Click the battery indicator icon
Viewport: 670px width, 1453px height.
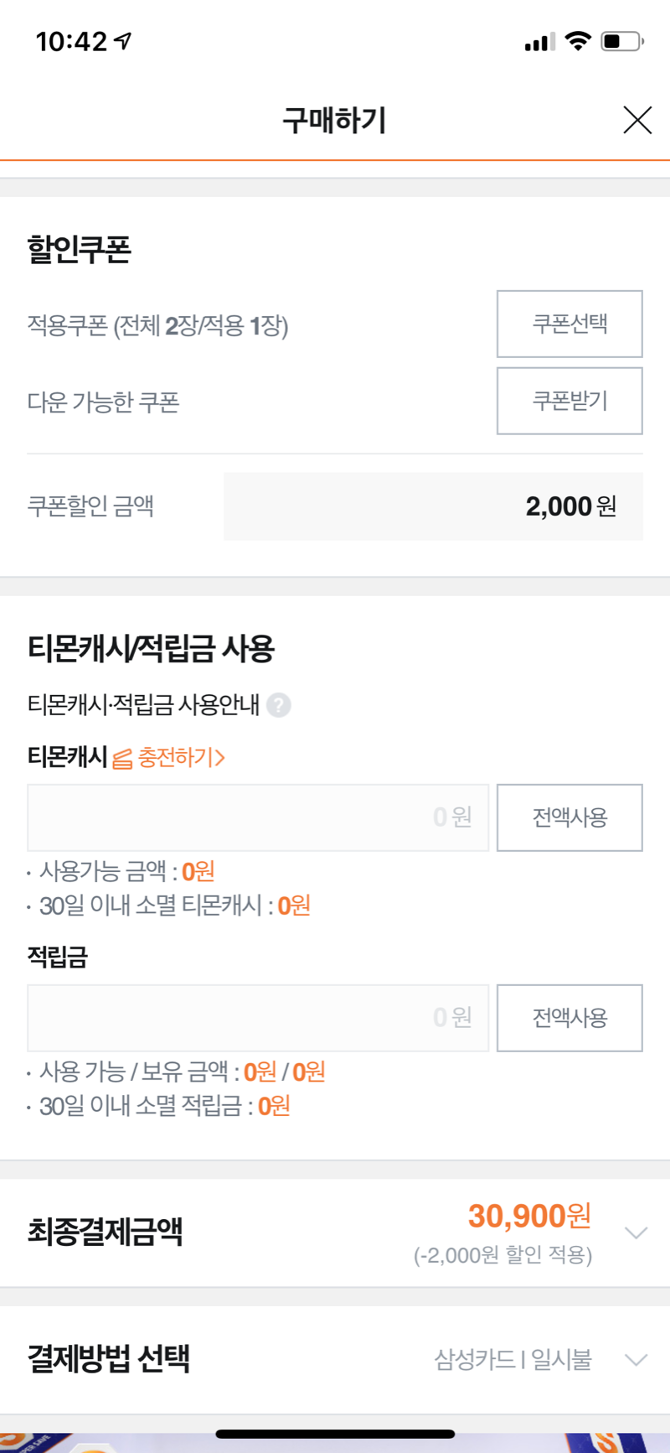pos(621,41)
